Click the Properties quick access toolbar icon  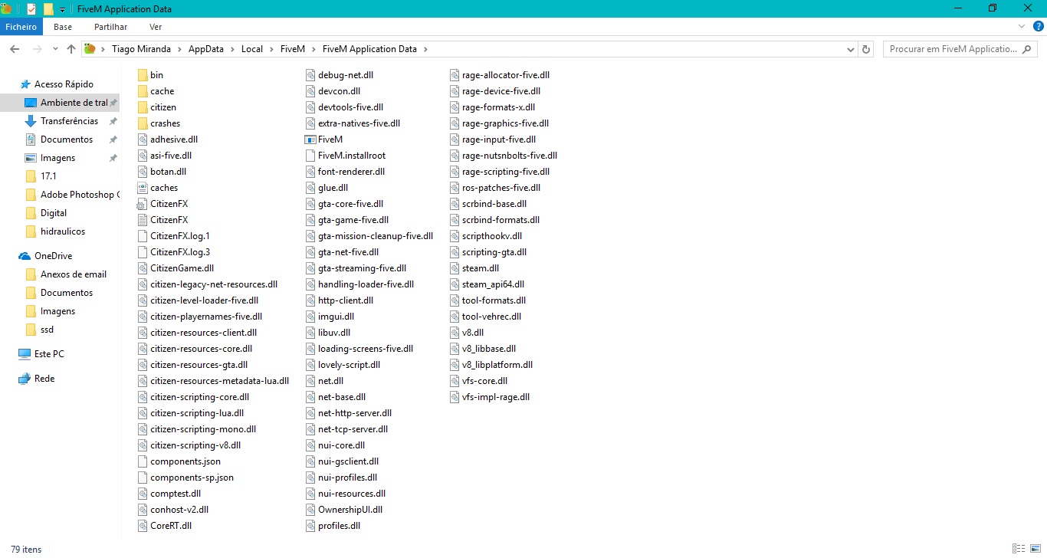(x=31, y=9)
